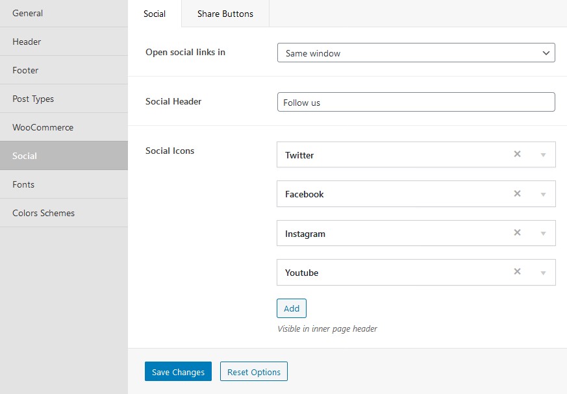Open Footer settings in sidebar

[64, 70]
